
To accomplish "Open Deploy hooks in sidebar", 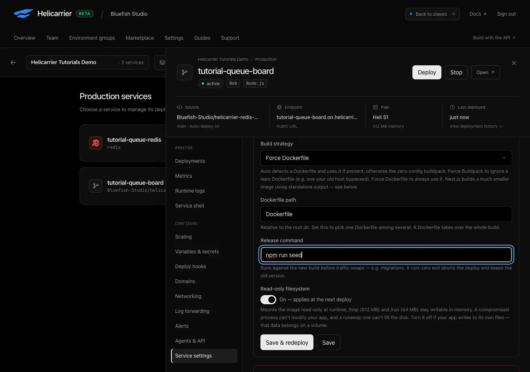I will tap(204, 267).
